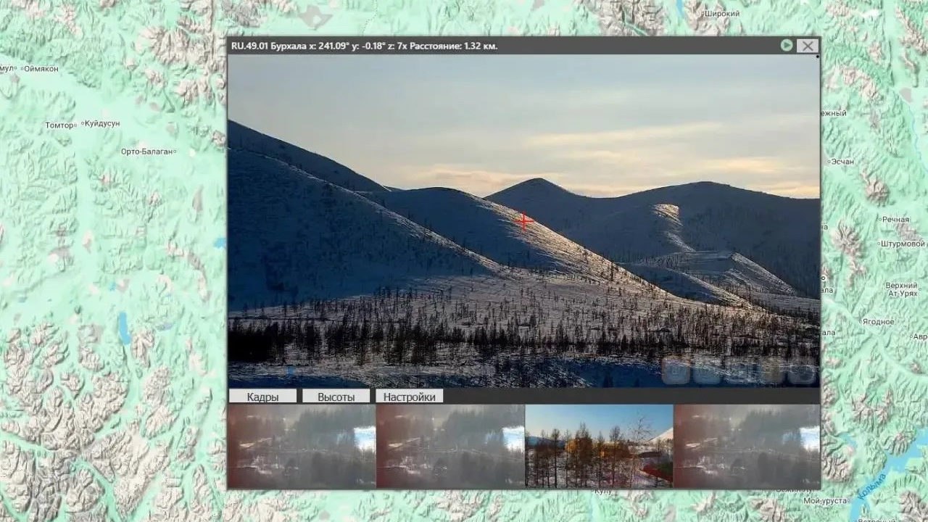Click leftmost translucent overlay button on camera image
The image size is (928, 522).
[x=676, y=373]
